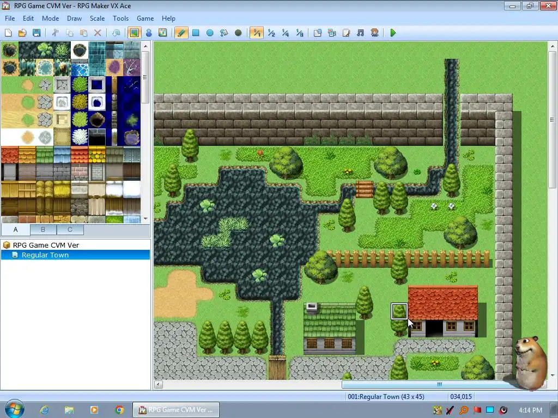Click the map vertical scrollbar thumb

553,120
